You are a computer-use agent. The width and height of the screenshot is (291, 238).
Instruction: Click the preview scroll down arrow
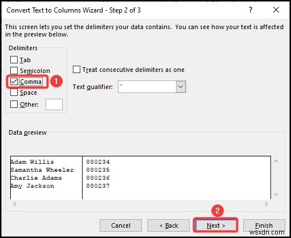point(276,195)
